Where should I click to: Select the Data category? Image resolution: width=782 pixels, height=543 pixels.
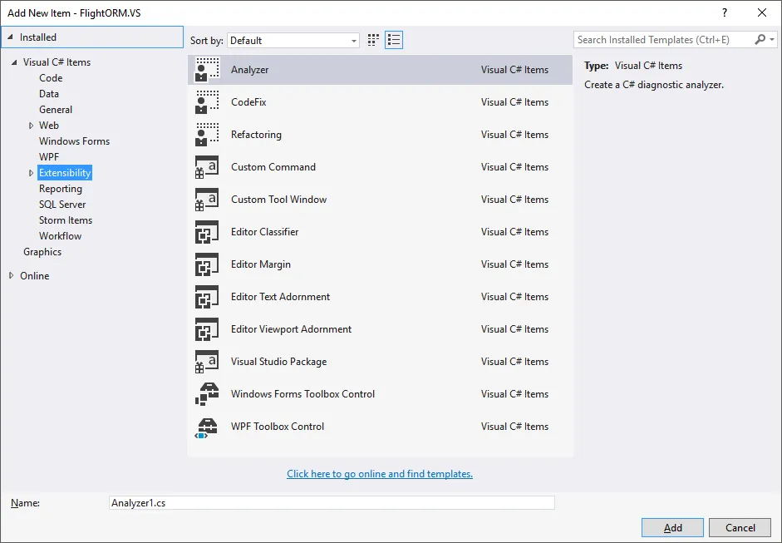click(49, 94)
